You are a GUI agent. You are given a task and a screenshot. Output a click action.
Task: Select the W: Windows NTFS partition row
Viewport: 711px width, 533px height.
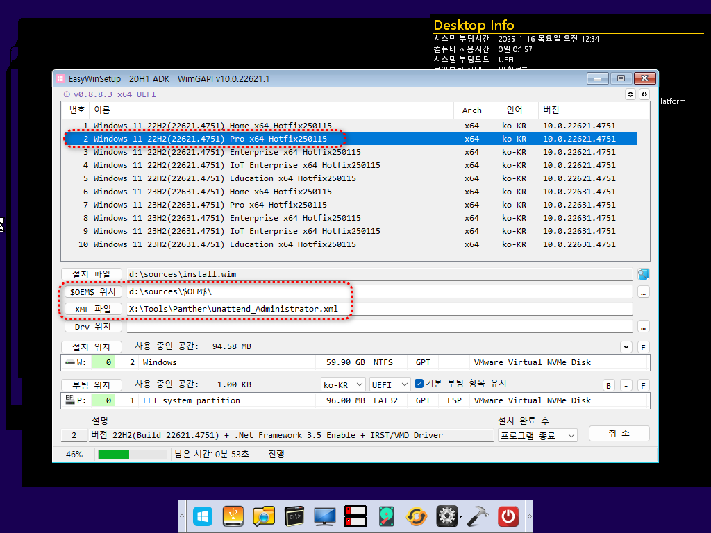click(x=355, y=362)
